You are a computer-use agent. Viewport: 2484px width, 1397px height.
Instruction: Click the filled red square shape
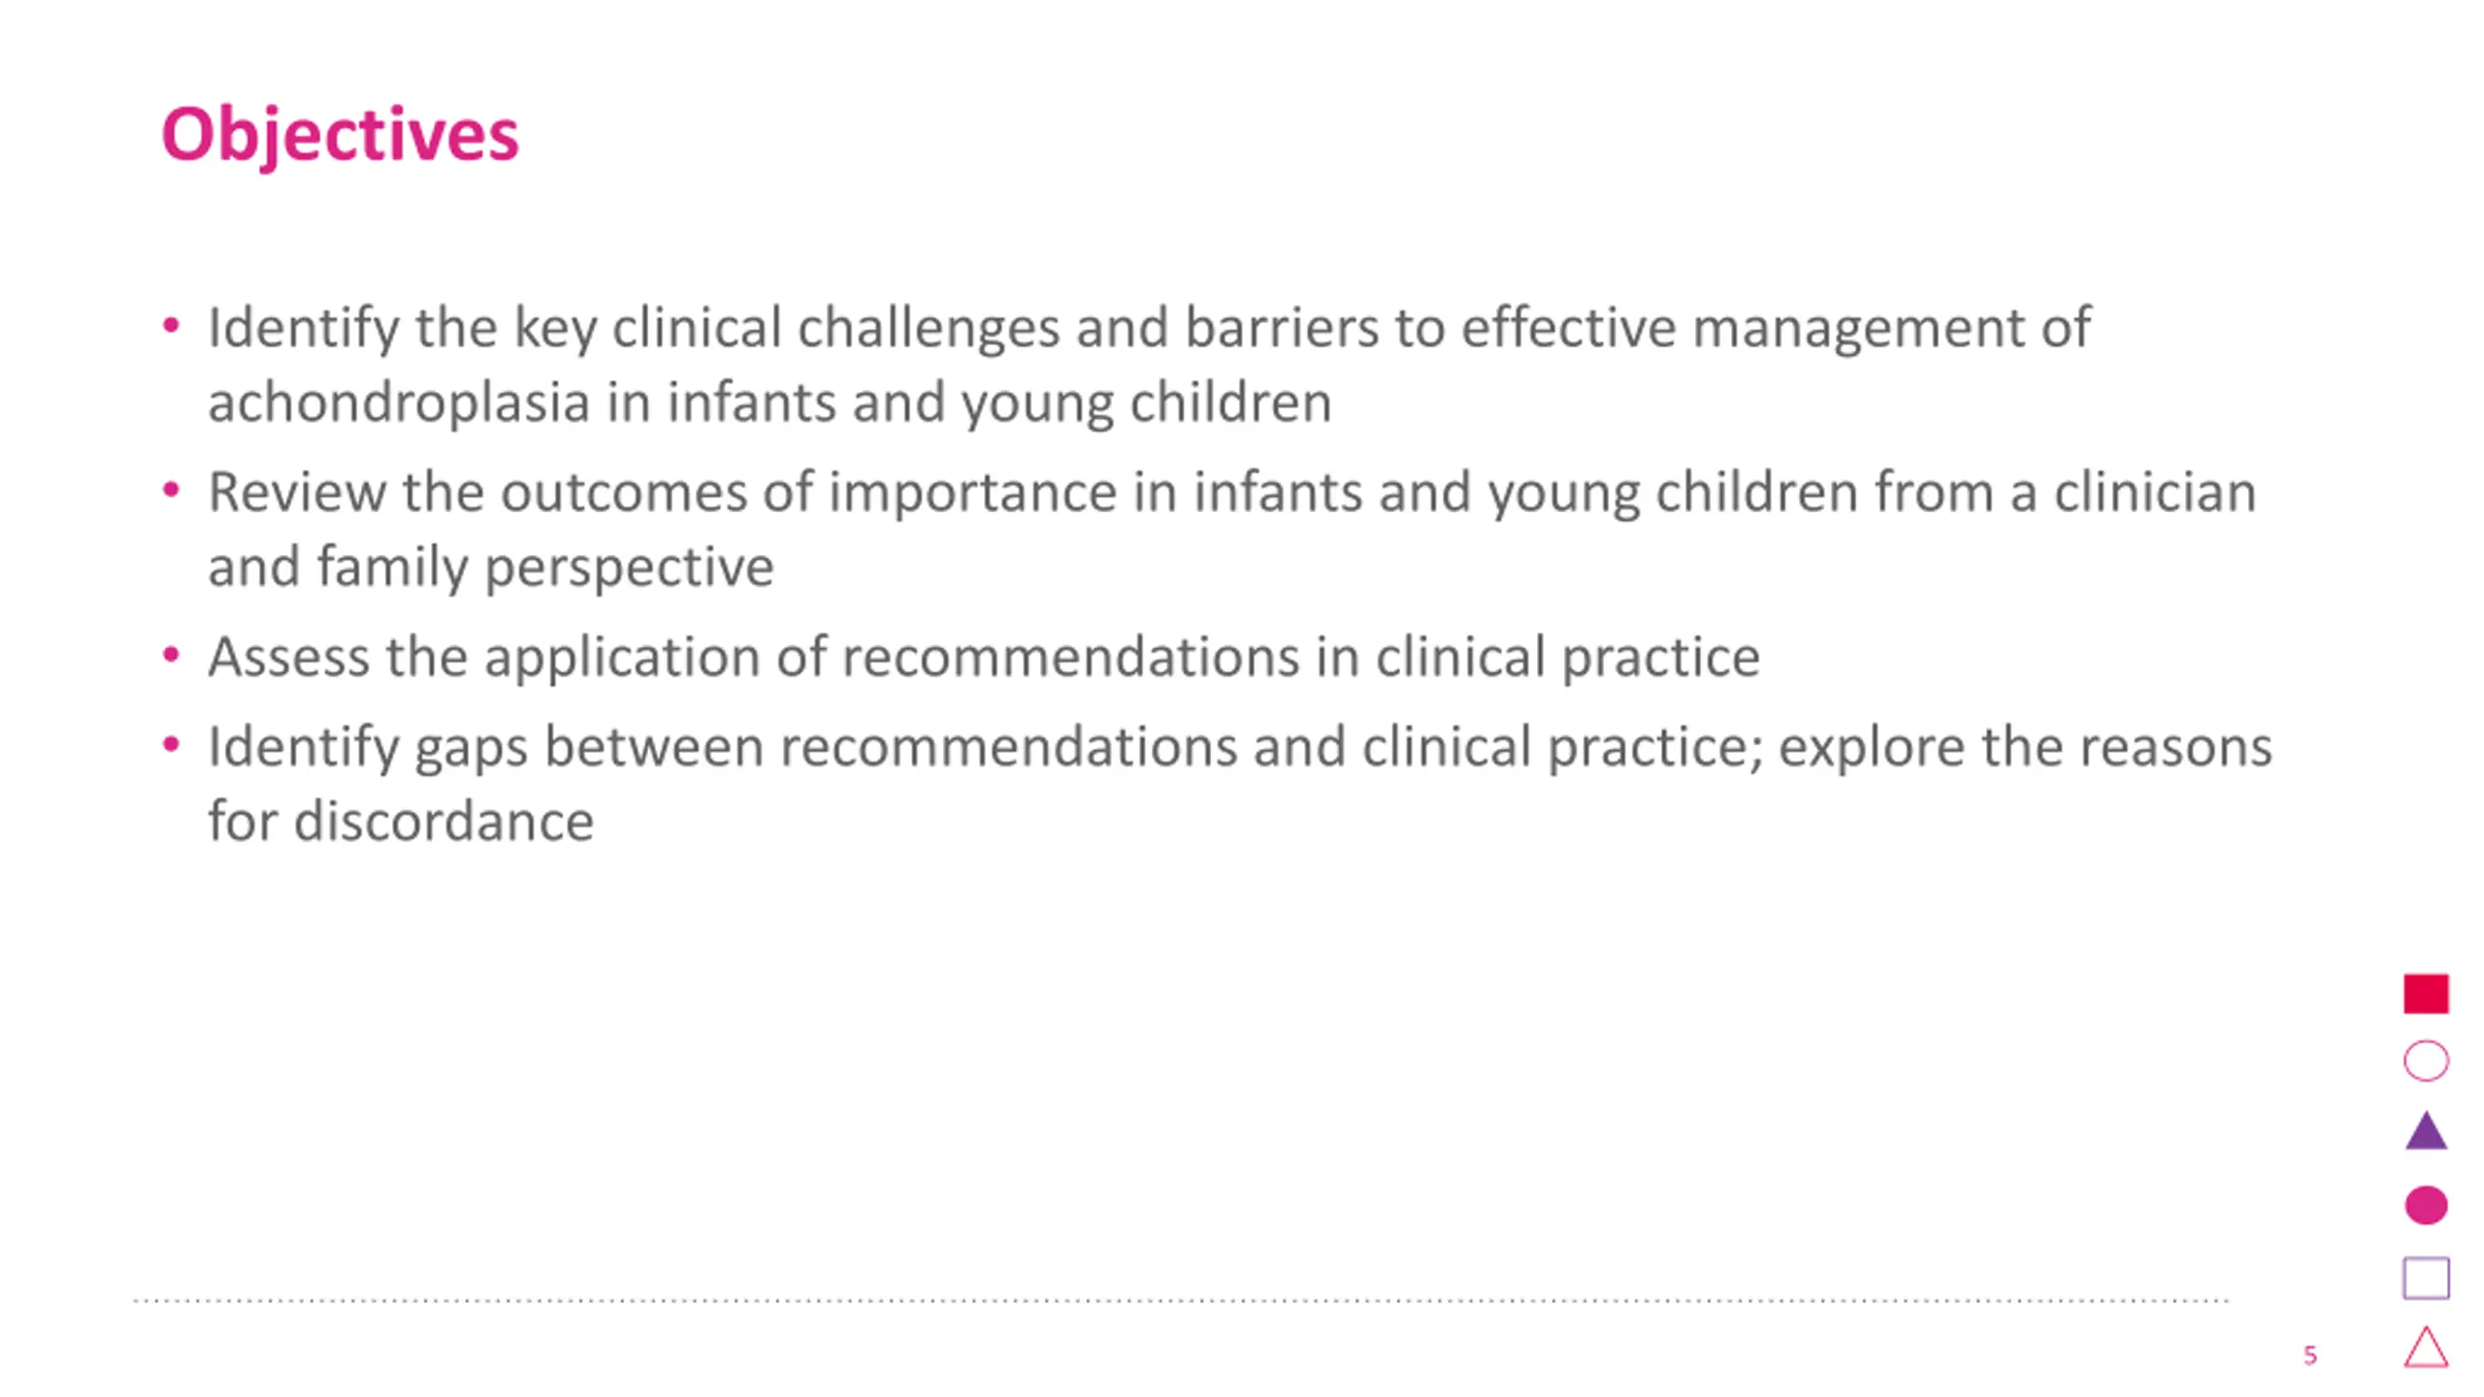click(2426, 993)
